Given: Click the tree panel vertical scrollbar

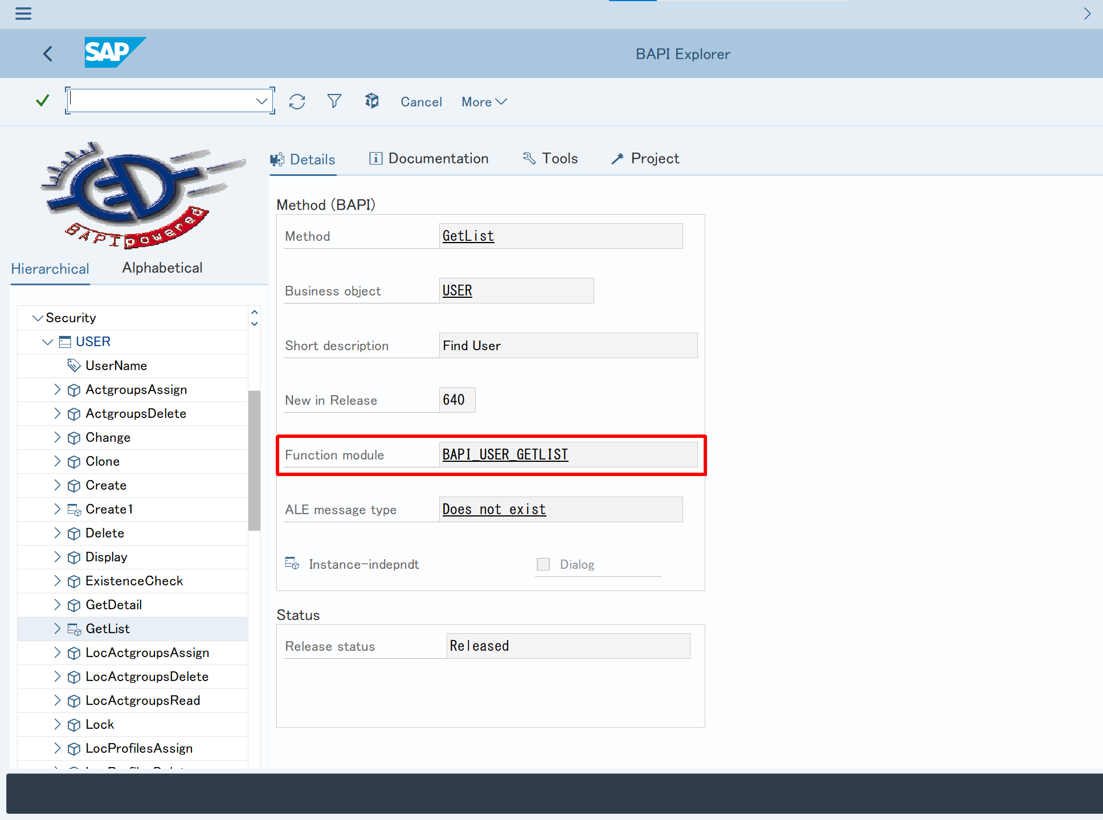Looking at the screenshot, I should [254, 460].
